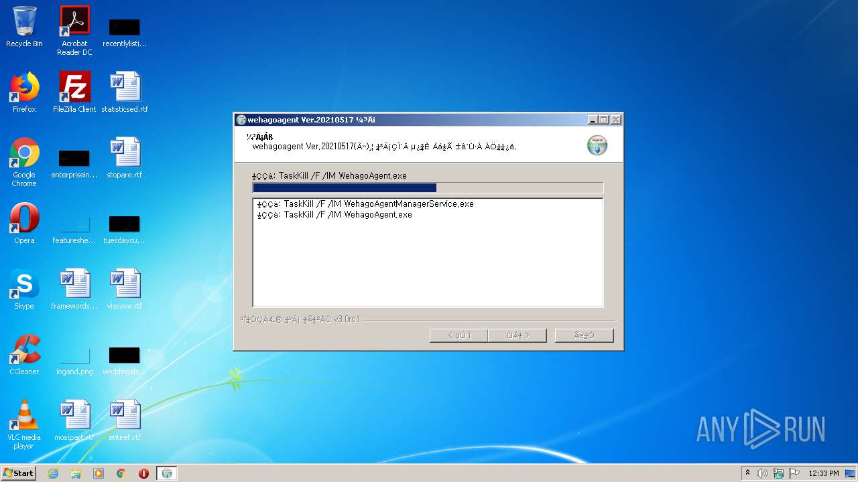Close the wehagoagent installer window
The height and width of the screenshot is (482, 858).
point(615,120)
